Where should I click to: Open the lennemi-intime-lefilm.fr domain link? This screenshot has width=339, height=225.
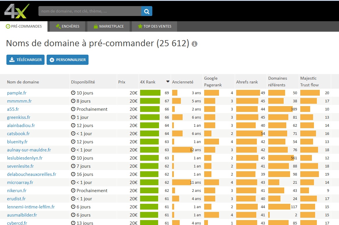pos(31,207)
